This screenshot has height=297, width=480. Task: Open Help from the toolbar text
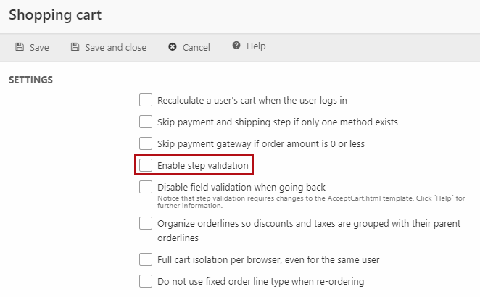pyautogui.click(x=256, y=46)
